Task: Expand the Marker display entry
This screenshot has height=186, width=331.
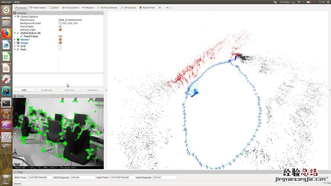Action: point(15,39)
